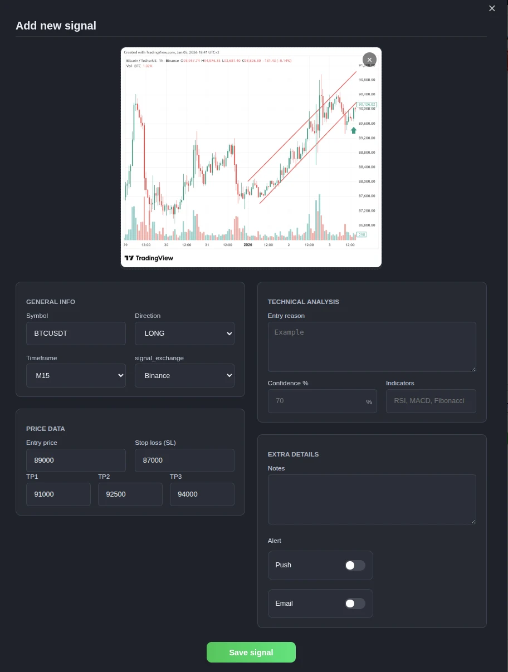Image resolution: width=508 pixels, height=672 pixels.
Task: Click the green buy arrow marker on the chart
Action: 354,130
